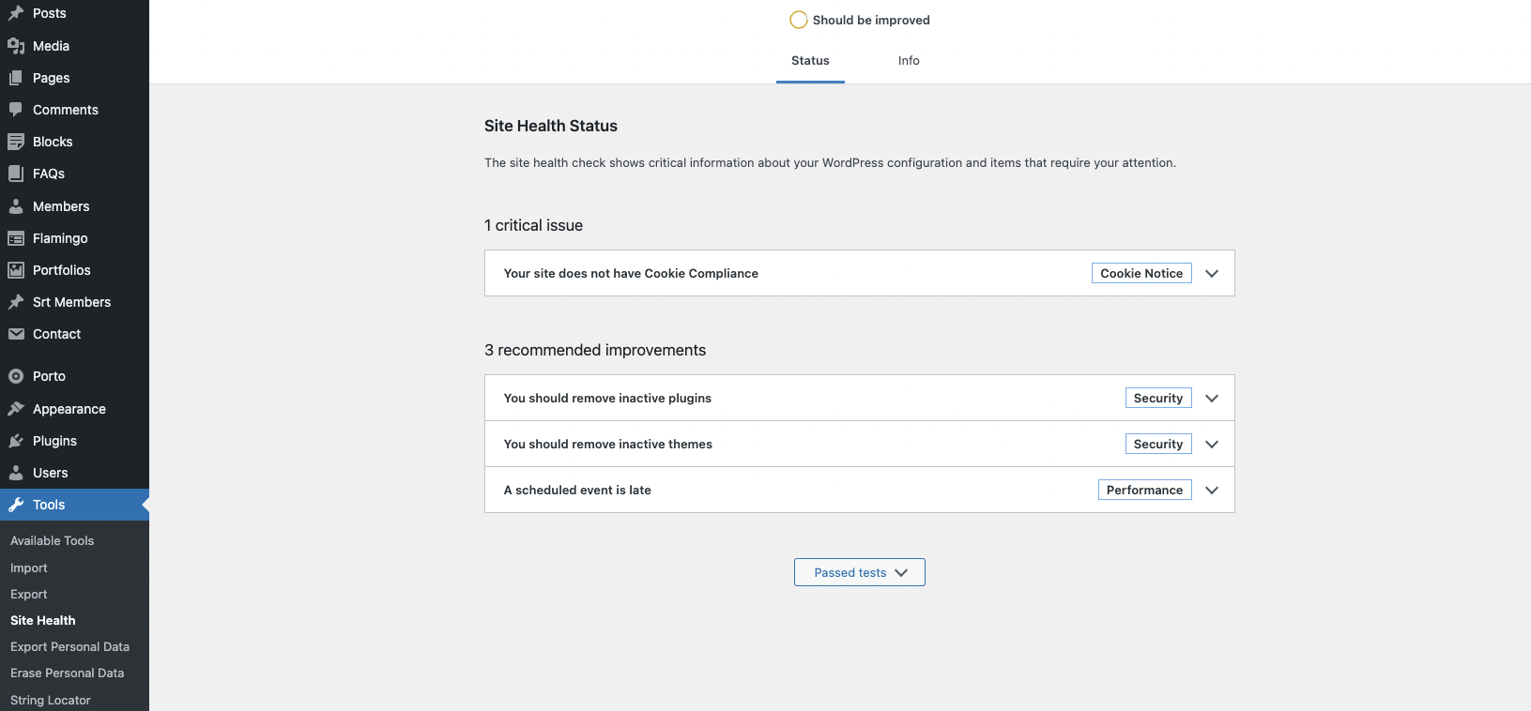Click the Security badge on inactive themes row

point(1158,444)
